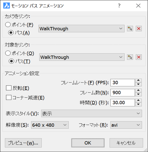Click the プレビュー(w)... button
Image resolution: width=148 pixels, height=152 pixels.
tap(23, 143)
